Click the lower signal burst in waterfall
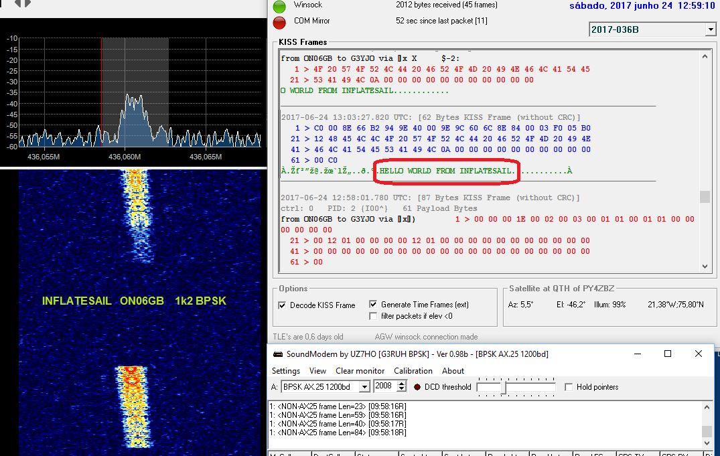This screenshot has width=720, height=456. pyautogui.click(x=133, y=406)
